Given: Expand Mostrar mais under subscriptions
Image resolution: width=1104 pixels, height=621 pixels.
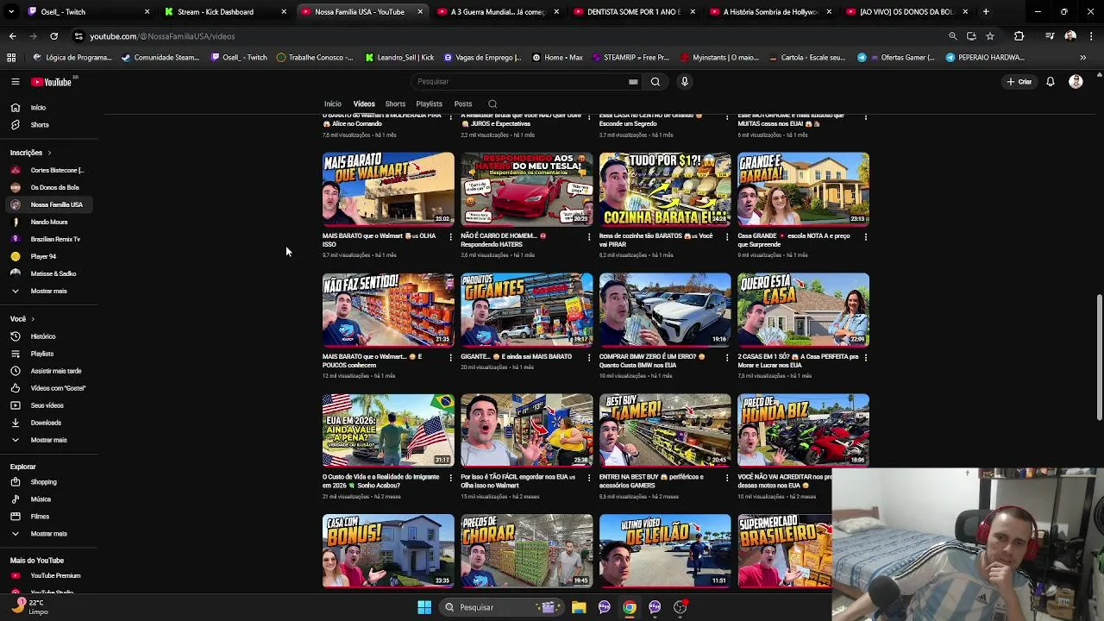Looking at the screenshot, I should tap(49, 291).
